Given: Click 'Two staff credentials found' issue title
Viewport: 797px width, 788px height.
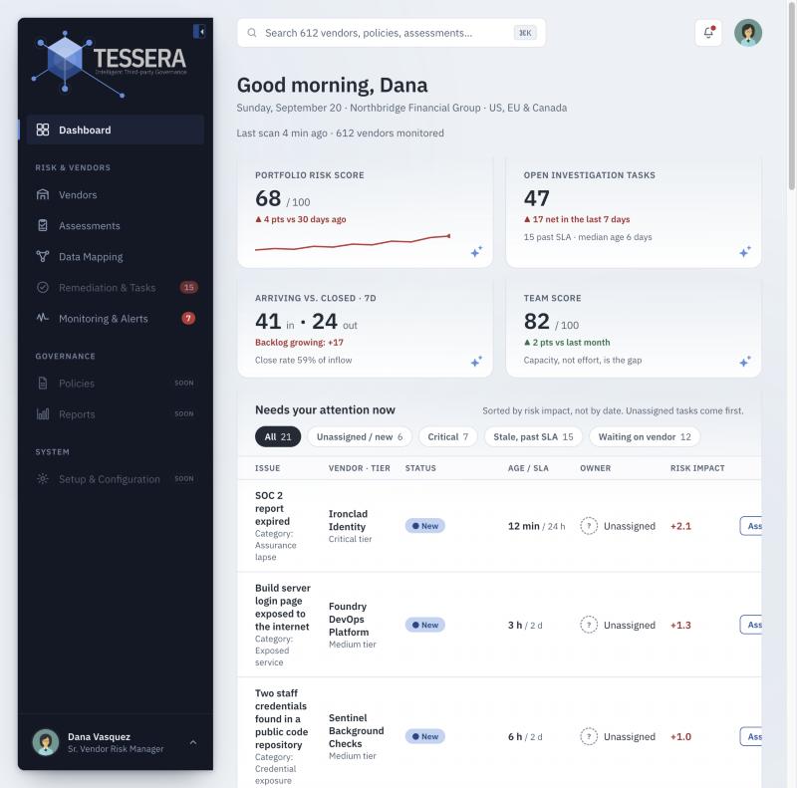Looking at the screenshot, I should click(282, 718).
